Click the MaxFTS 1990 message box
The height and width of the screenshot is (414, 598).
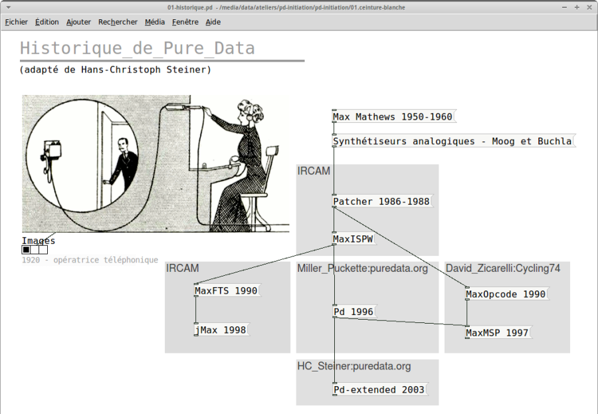[x=228, y=291]
